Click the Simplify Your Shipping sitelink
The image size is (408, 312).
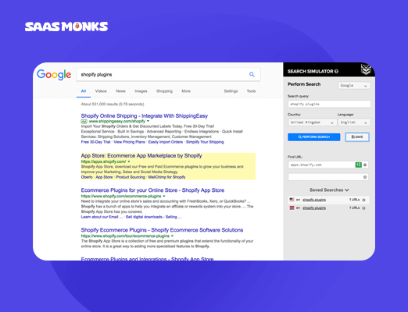coord(205,142)
